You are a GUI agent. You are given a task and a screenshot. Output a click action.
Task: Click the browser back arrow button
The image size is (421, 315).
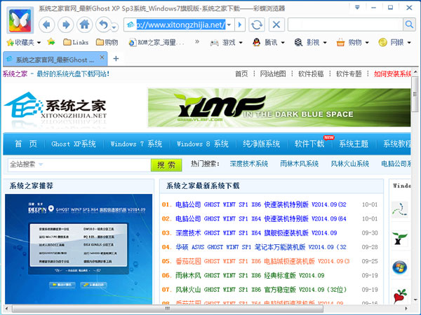47,24
